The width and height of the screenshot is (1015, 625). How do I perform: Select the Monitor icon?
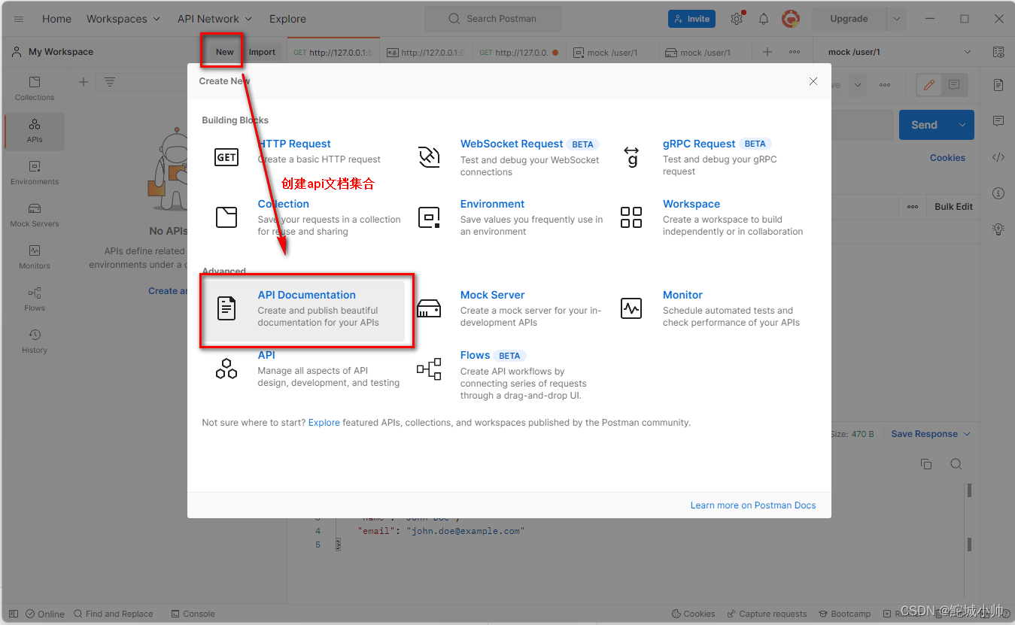(631, 308)
